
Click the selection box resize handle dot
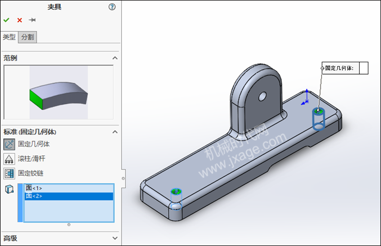69,225
